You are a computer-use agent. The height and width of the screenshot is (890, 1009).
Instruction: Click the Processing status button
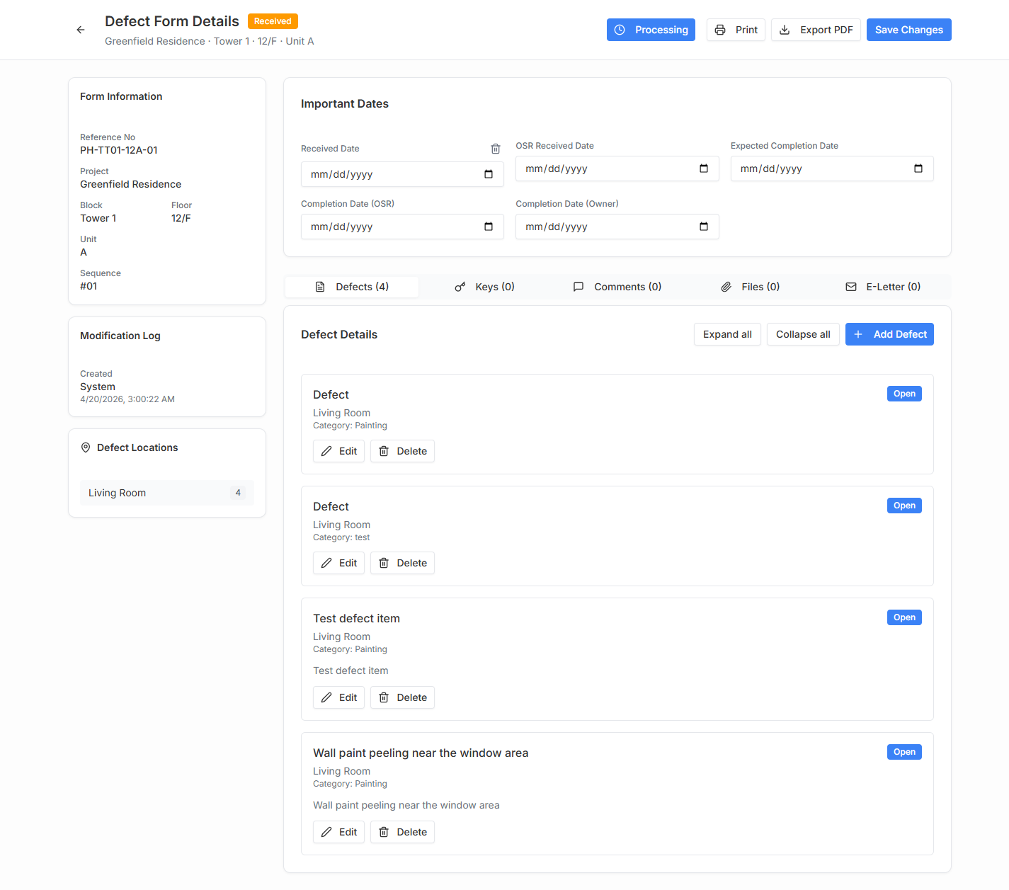point(651,30)
